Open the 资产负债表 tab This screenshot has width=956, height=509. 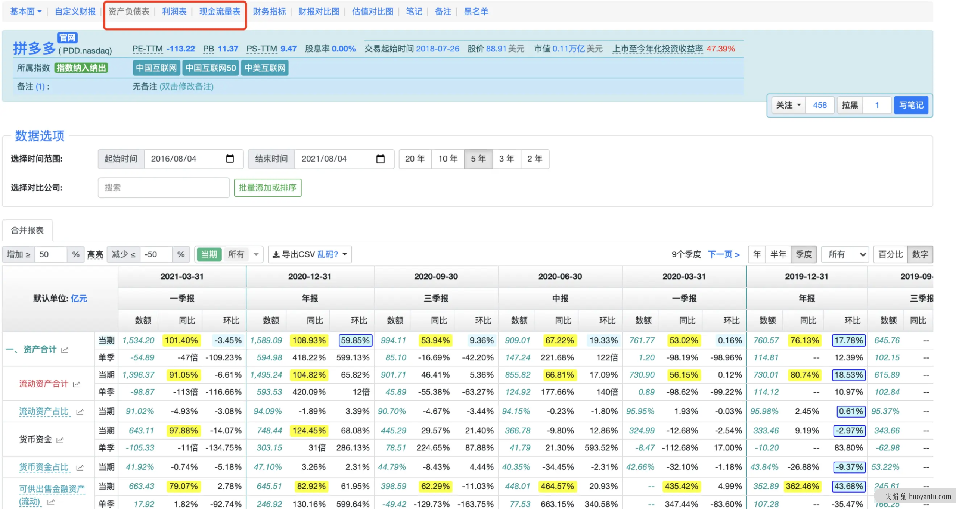[129, 12]
